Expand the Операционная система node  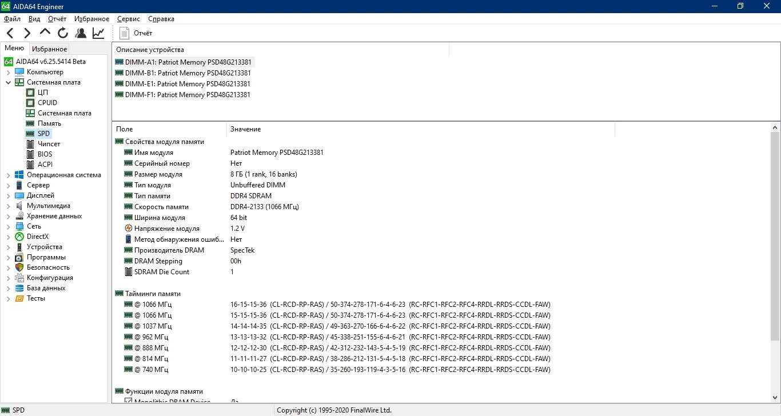(x=8, y=175)
